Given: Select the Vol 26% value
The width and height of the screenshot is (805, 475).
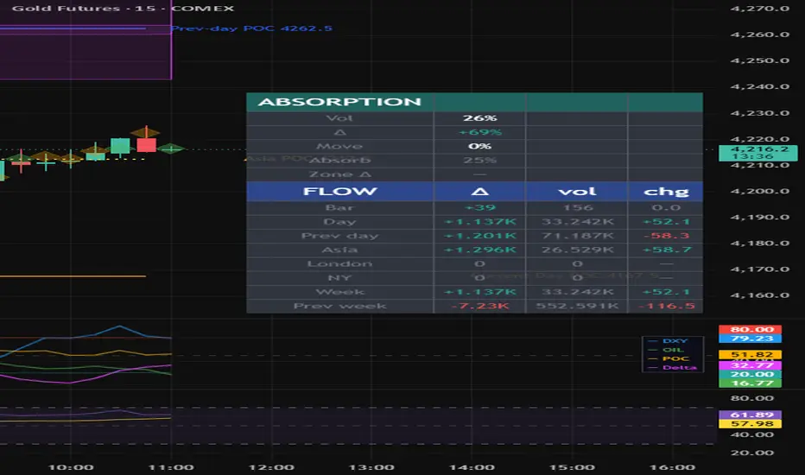Looking at the screenshot, I should [479, 118].
